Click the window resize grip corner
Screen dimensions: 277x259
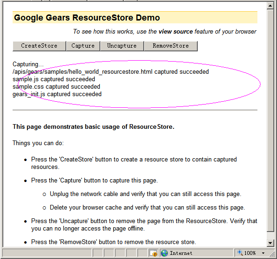[272, 254]
